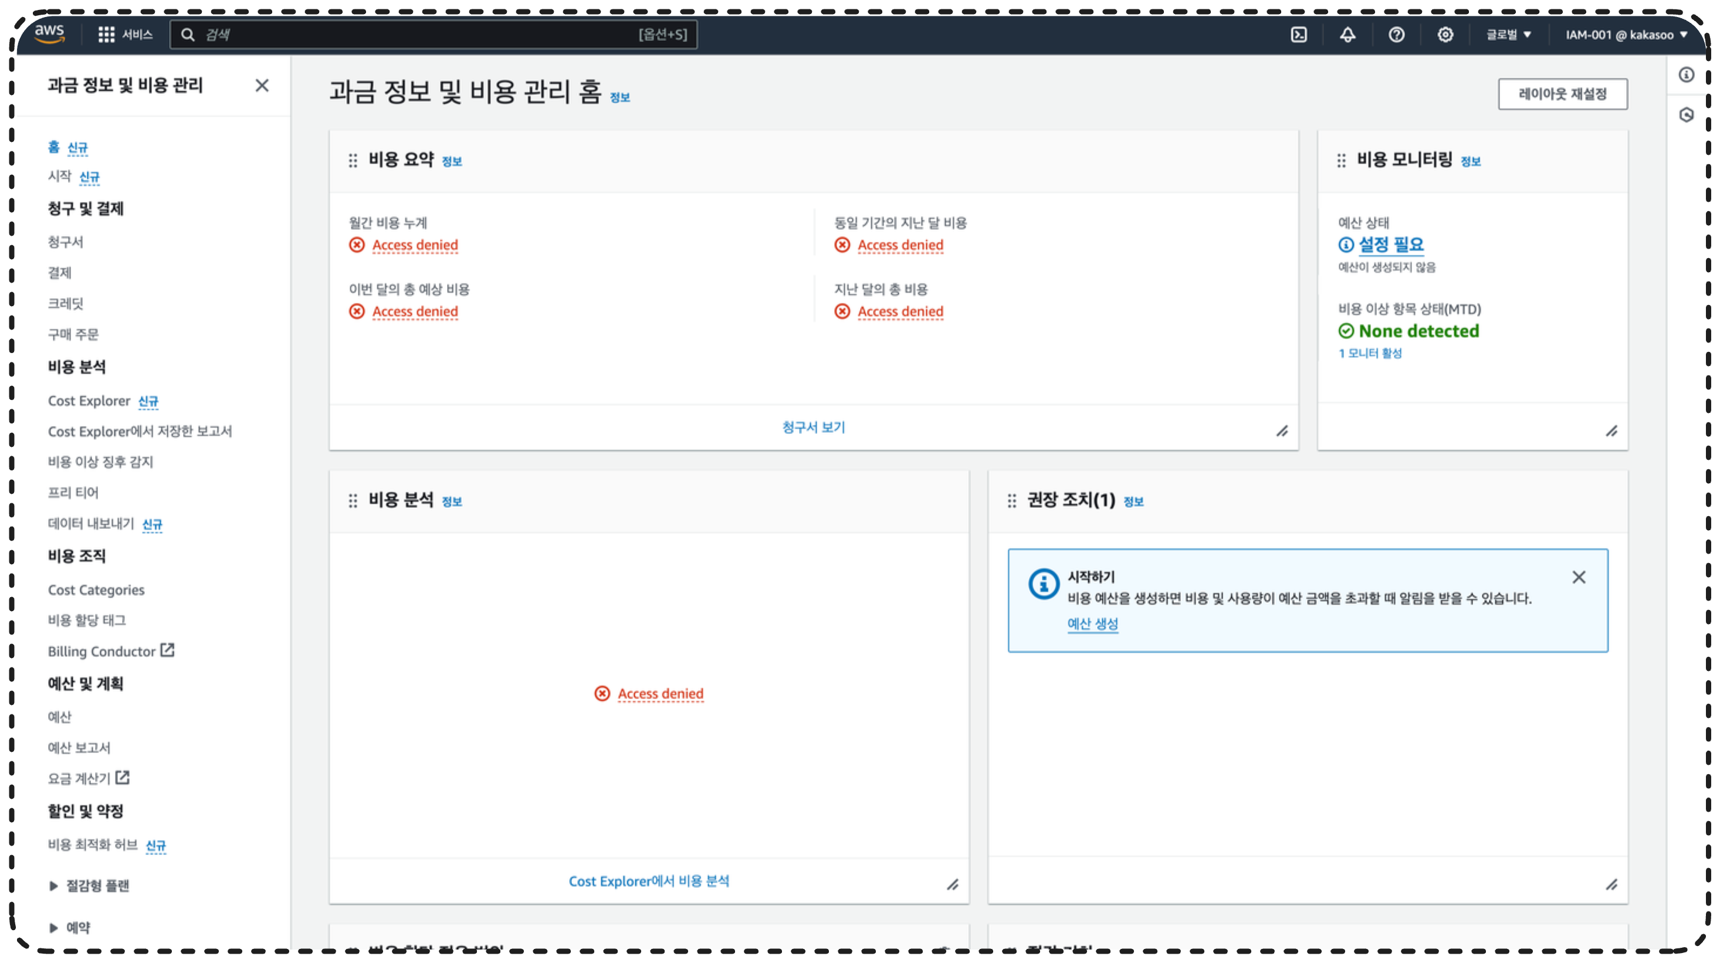
Task: Close the billing navigation side panel
Action: tap(262, 86)
